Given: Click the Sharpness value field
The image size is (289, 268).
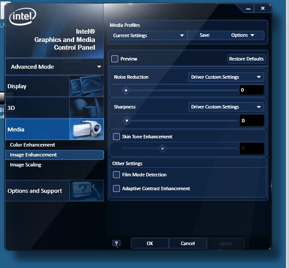Looking at the screenshot, I should (251, 121).
